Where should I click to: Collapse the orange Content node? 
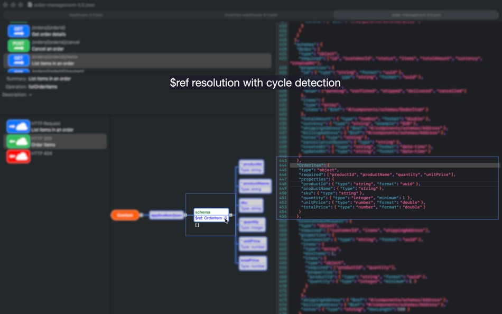[x=141, y=215]
